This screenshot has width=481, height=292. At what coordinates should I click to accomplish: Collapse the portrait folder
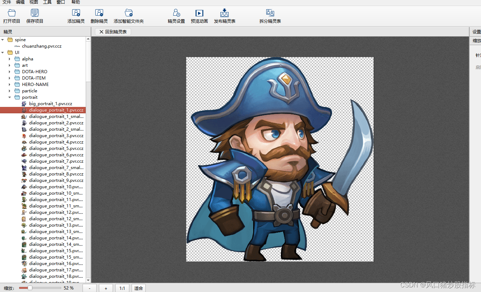pyautogui.click(x=10, y=97)
